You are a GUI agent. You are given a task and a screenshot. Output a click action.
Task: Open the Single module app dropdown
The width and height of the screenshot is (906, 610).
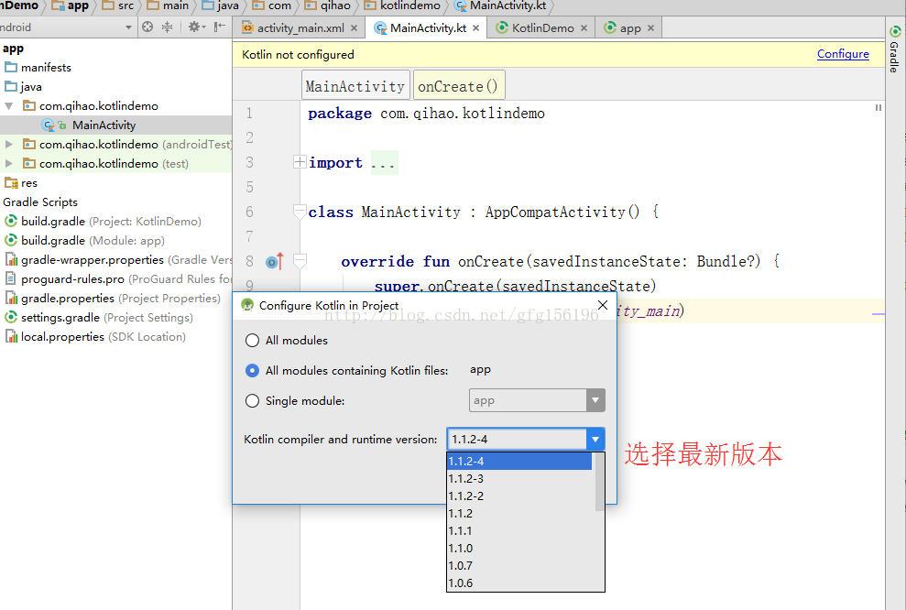click(x=537, y=400)
